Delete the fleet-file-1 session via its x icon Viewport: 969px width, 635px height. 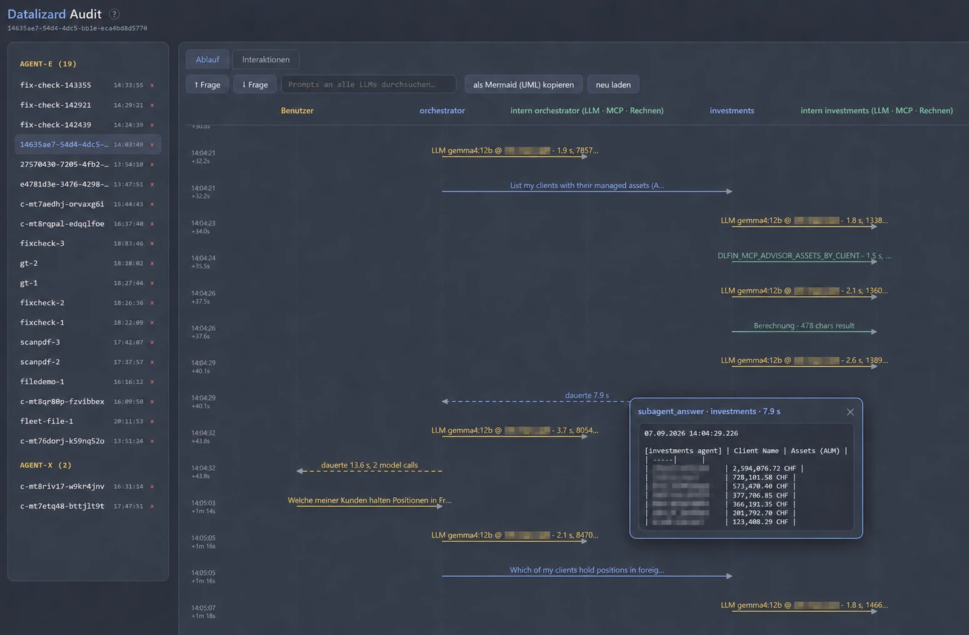[x=152, y=422]
